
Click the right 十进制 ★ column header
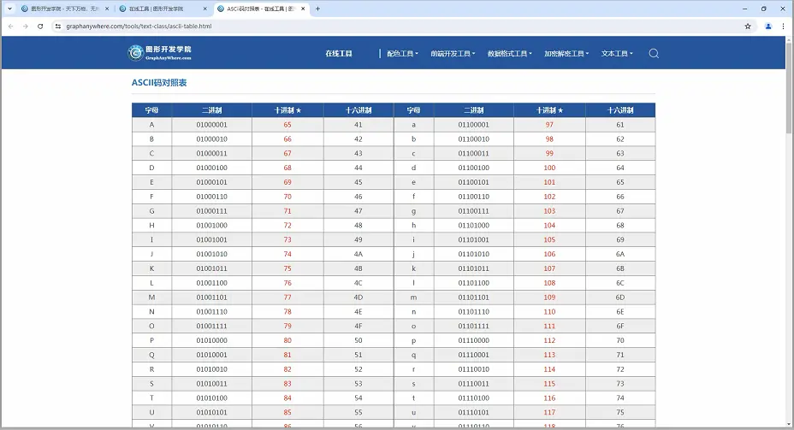(549, 109)
